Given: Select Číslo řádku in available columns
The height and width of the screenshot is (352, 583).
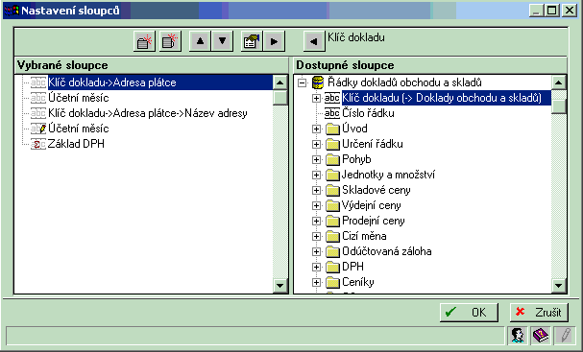Looking at the screenshot, I should click(368, 113).
